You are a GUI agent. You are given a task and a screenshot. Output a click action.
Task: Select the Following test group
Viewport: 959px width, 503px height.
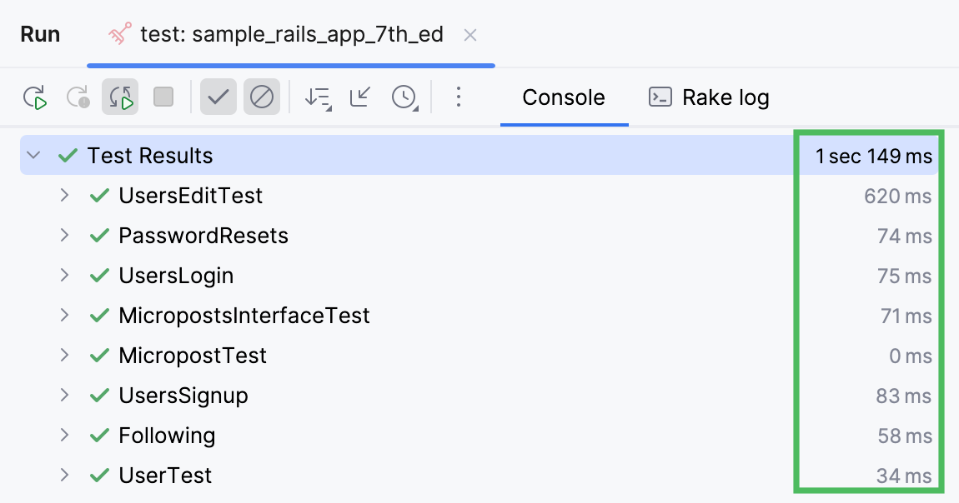pos(167,436)
